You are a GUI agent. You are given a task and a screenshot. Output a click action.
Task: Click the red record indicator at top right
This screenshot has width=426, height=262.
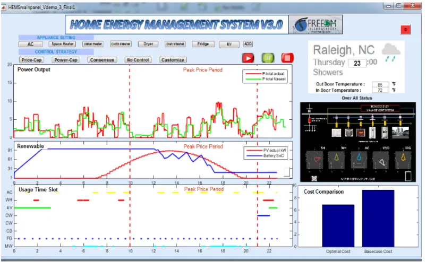405,30
